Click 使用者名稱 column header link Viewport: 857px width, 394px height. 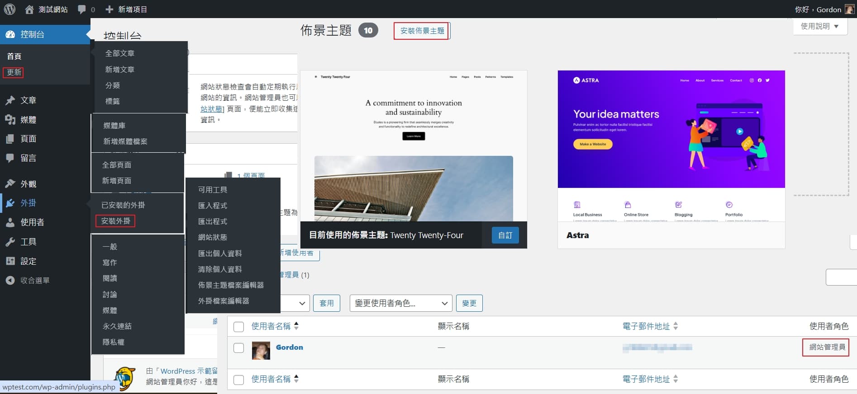(271, 326)
